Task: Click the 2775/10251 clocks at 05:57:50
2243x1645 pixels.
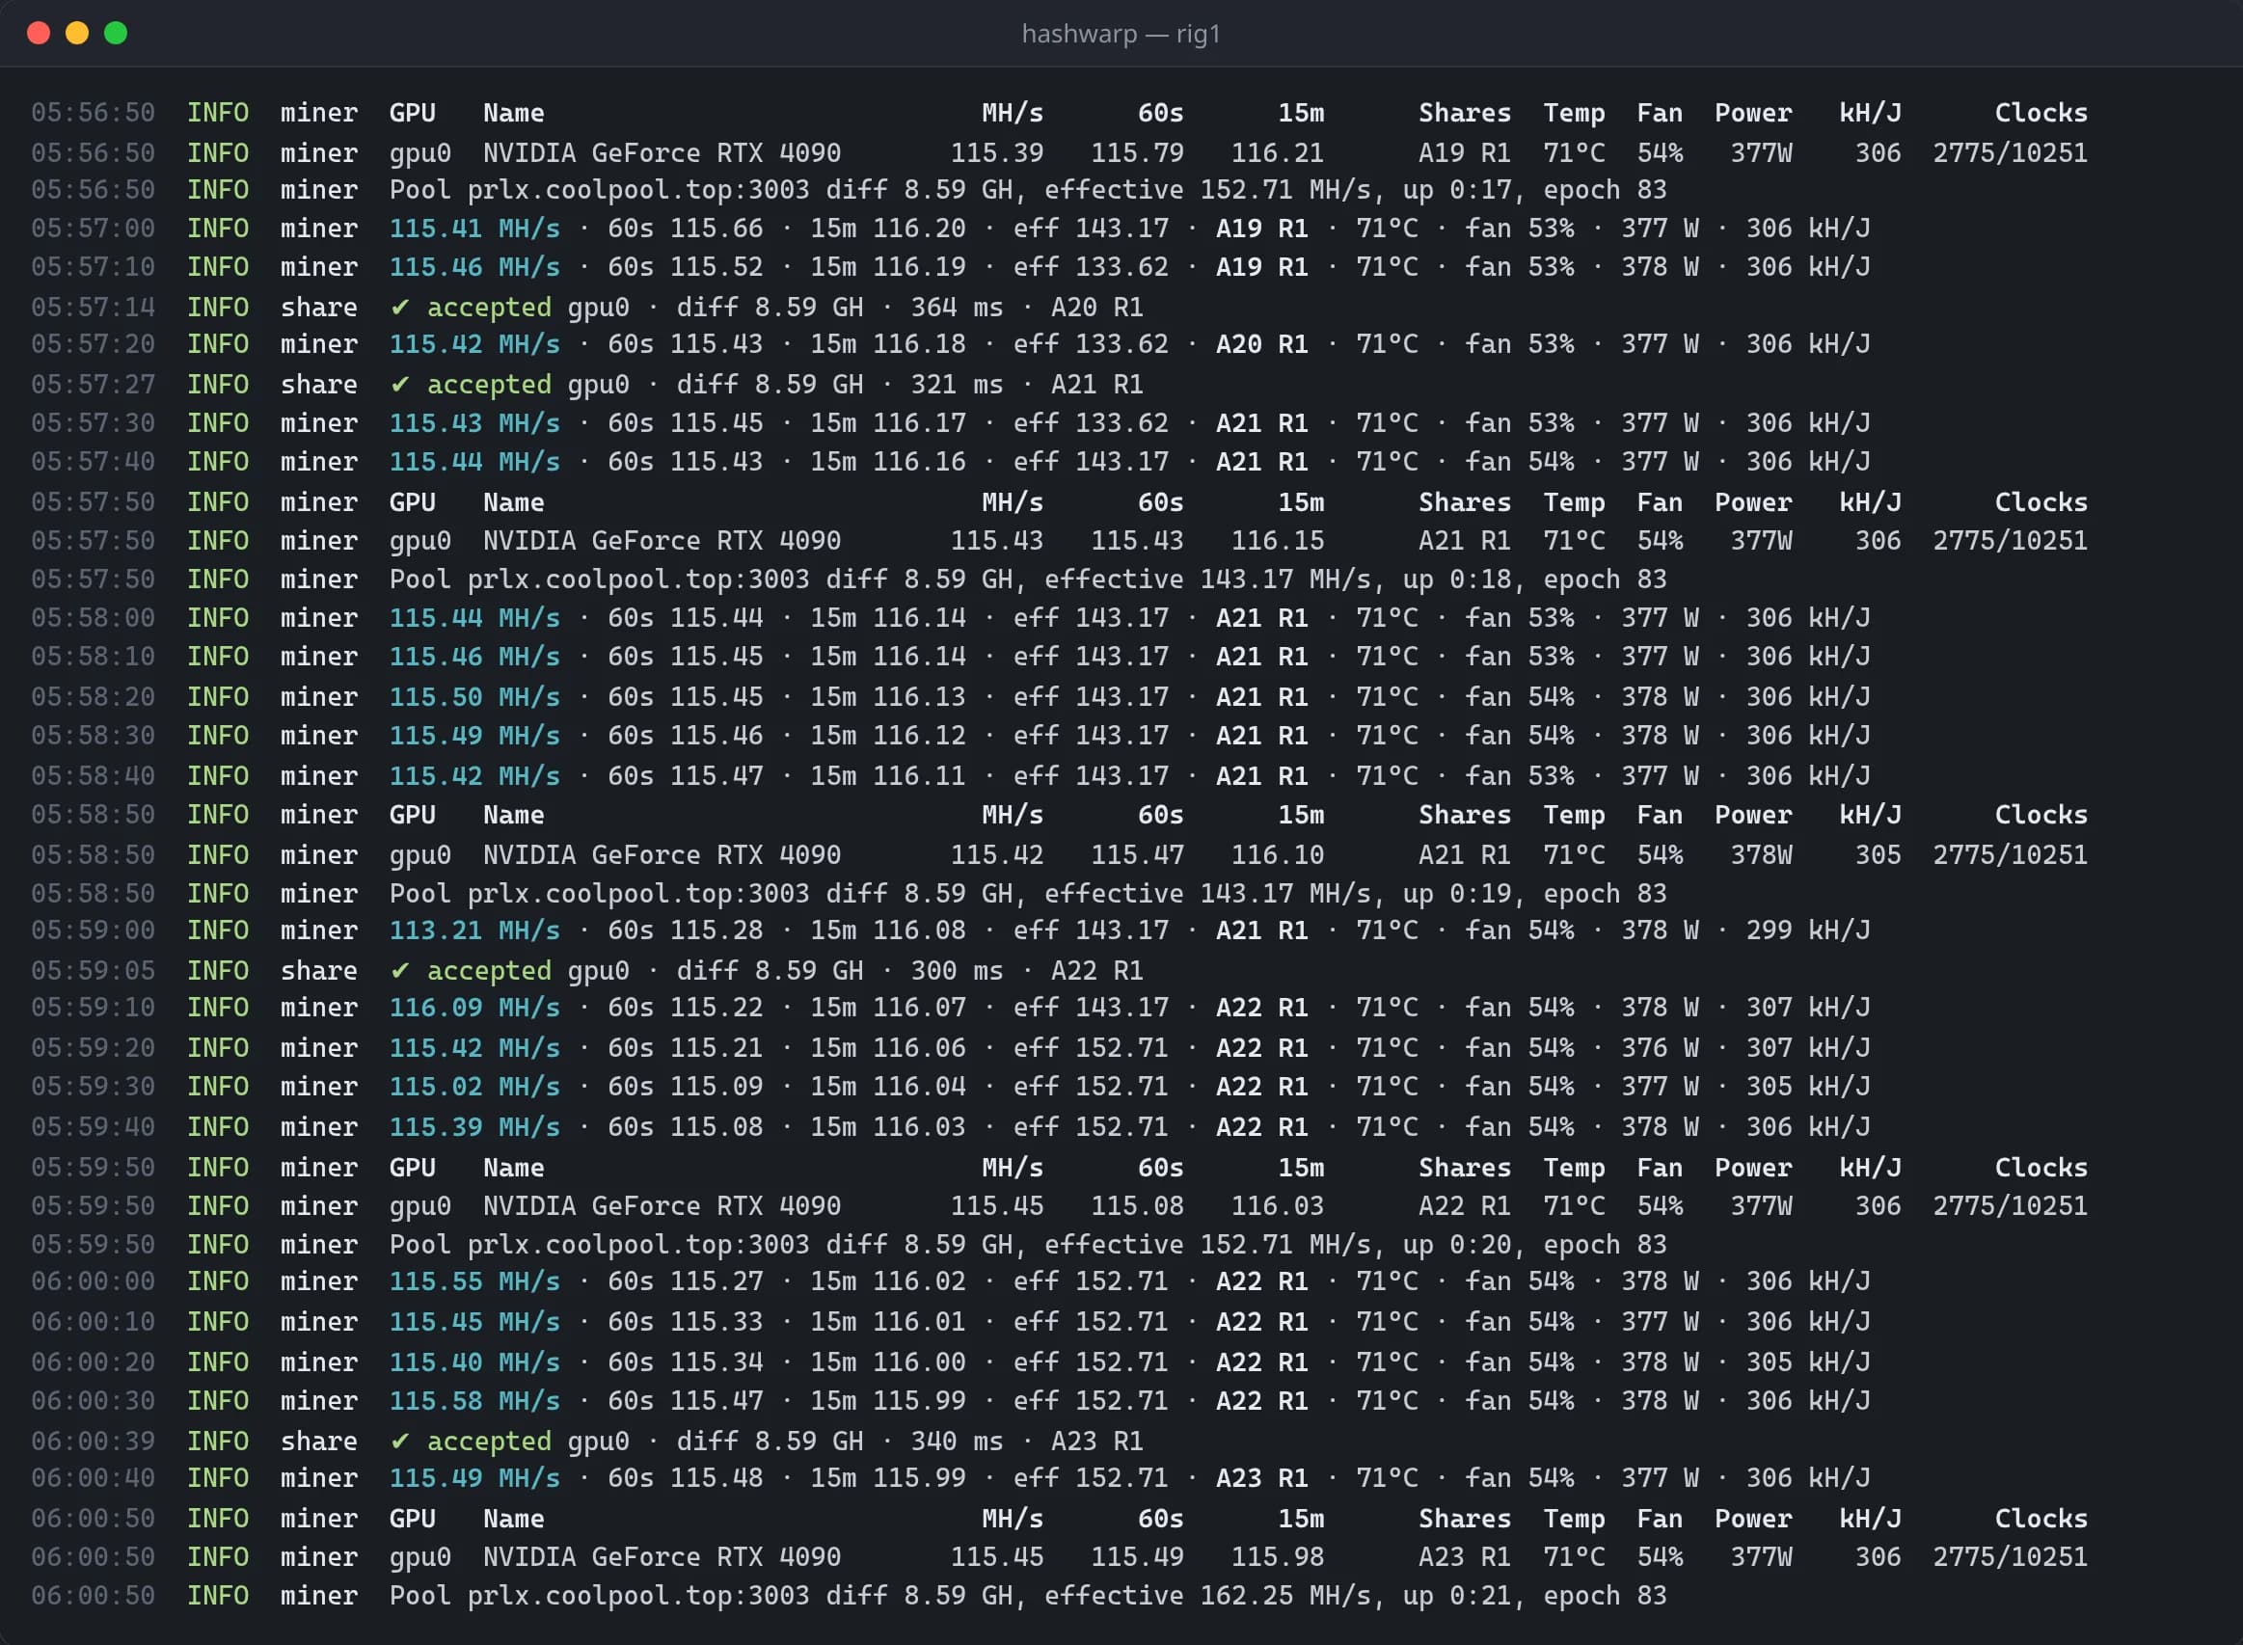Action: (2010, 541)
